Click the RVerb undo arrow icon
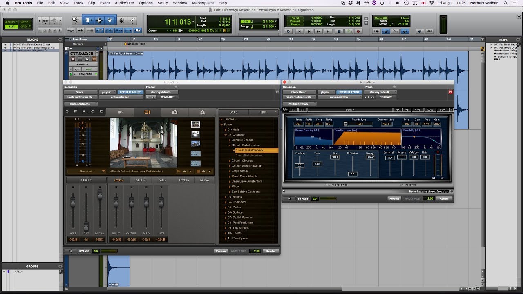Image resolution: width=523 pixels, height=294 pixels. tap(293, 110)
